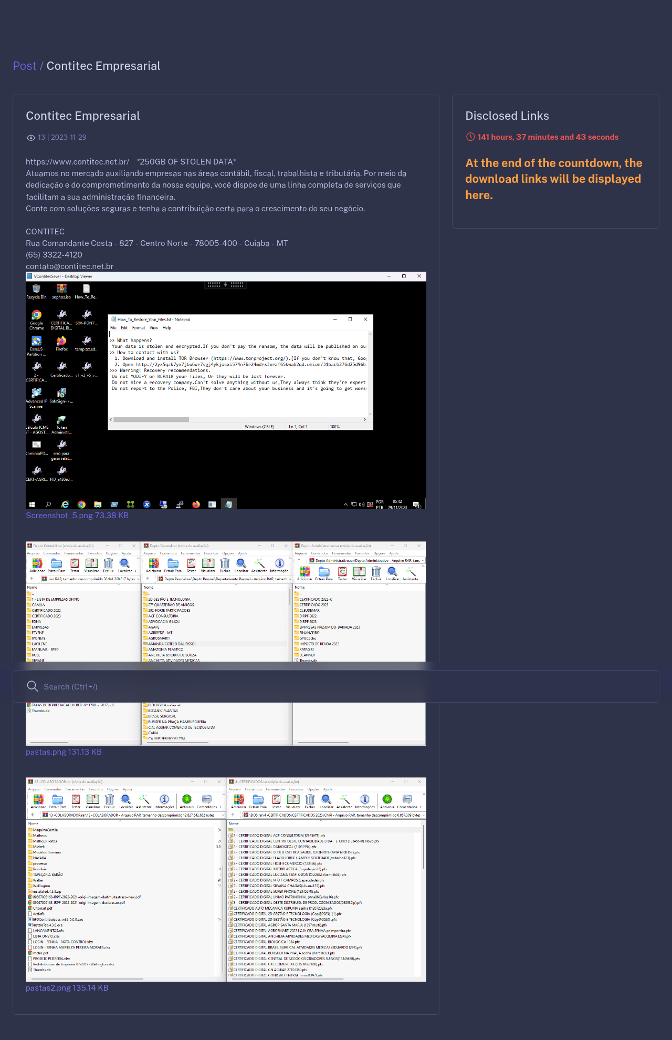
Task: Open the path dropdown in the Depto Contabil.rar window
Action: tap(138, 579)
